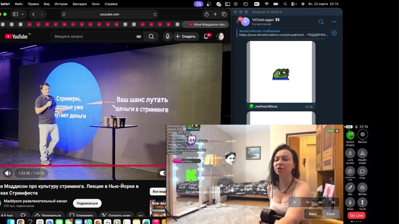Go back in Safari history
399x224 pixels.
(33, 14)
